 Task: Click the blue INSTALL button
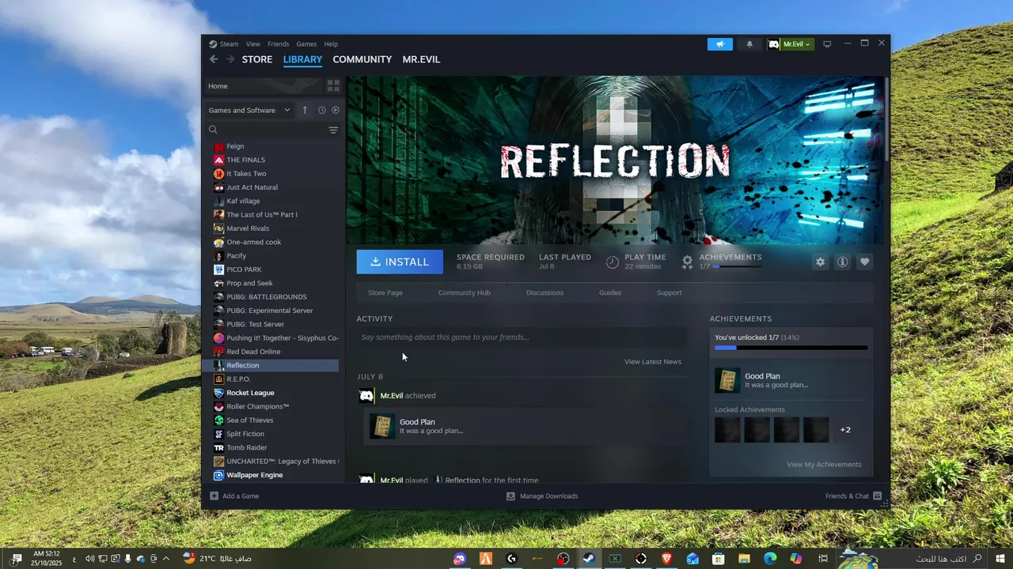pos(400,262)
